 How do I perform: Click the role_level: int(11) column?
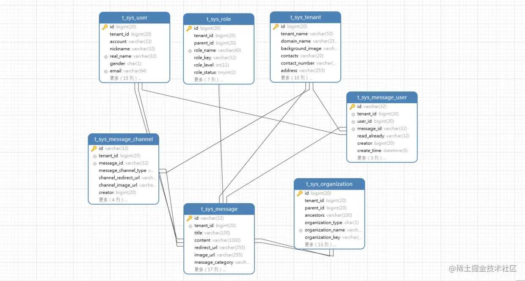tap(211, 65)
